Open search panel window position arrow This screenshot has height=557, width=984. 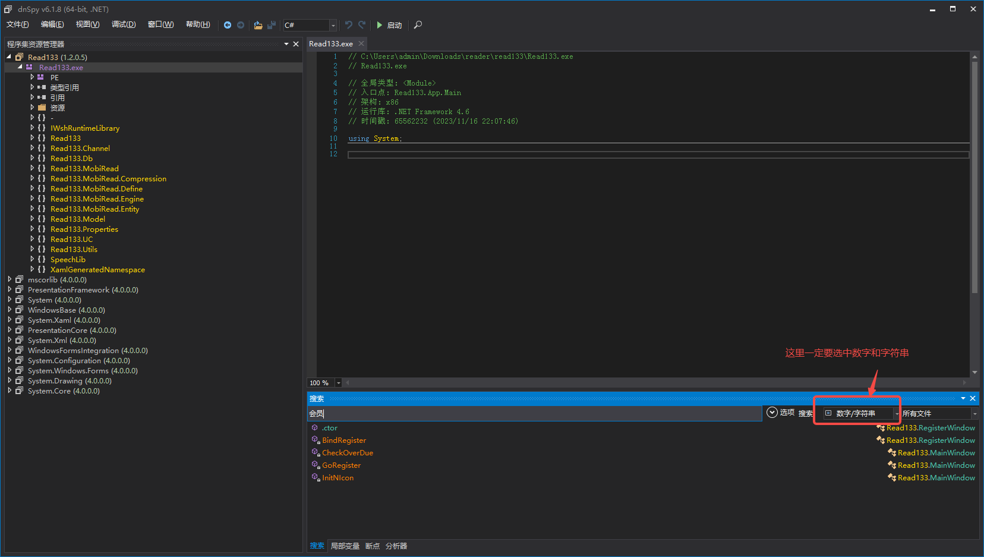pos(963,398)
